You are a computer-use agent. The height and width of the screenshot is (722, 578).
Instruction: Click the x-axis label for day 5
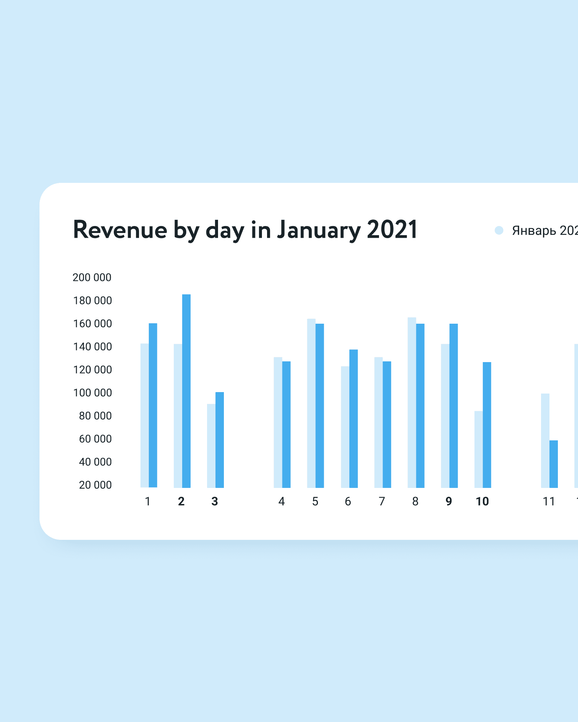tap(315, 501)
